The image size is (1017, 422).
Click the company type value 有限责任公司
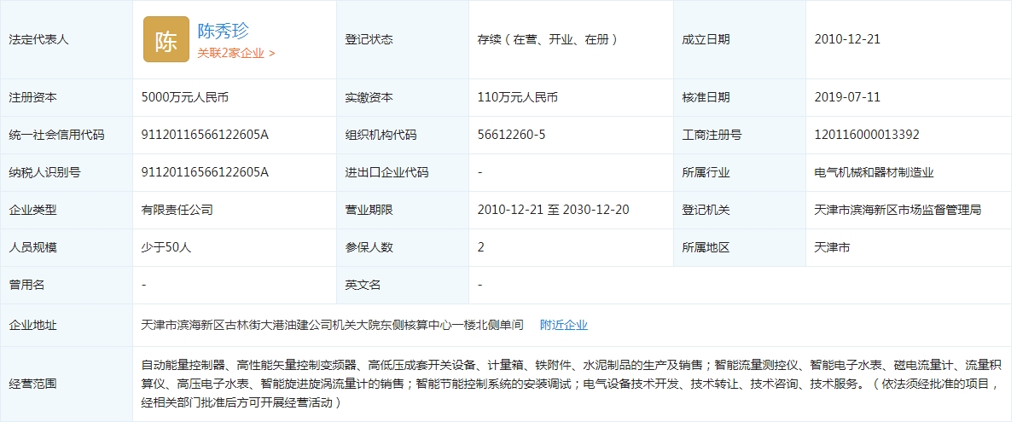click(177, 210)
